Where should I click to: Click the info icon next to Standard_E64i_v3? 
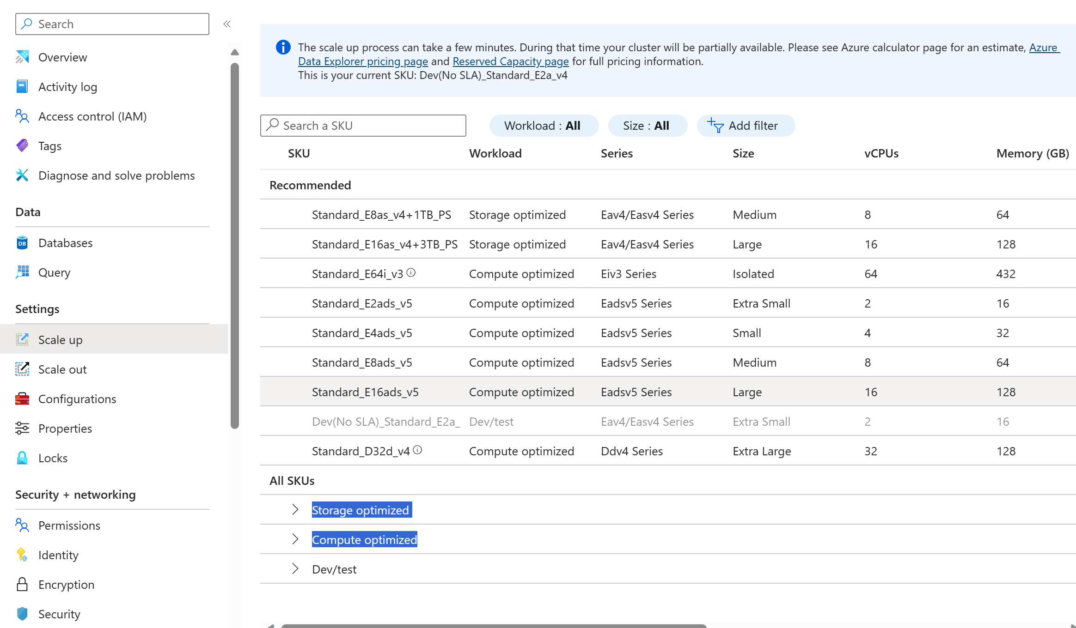(411, 272)
